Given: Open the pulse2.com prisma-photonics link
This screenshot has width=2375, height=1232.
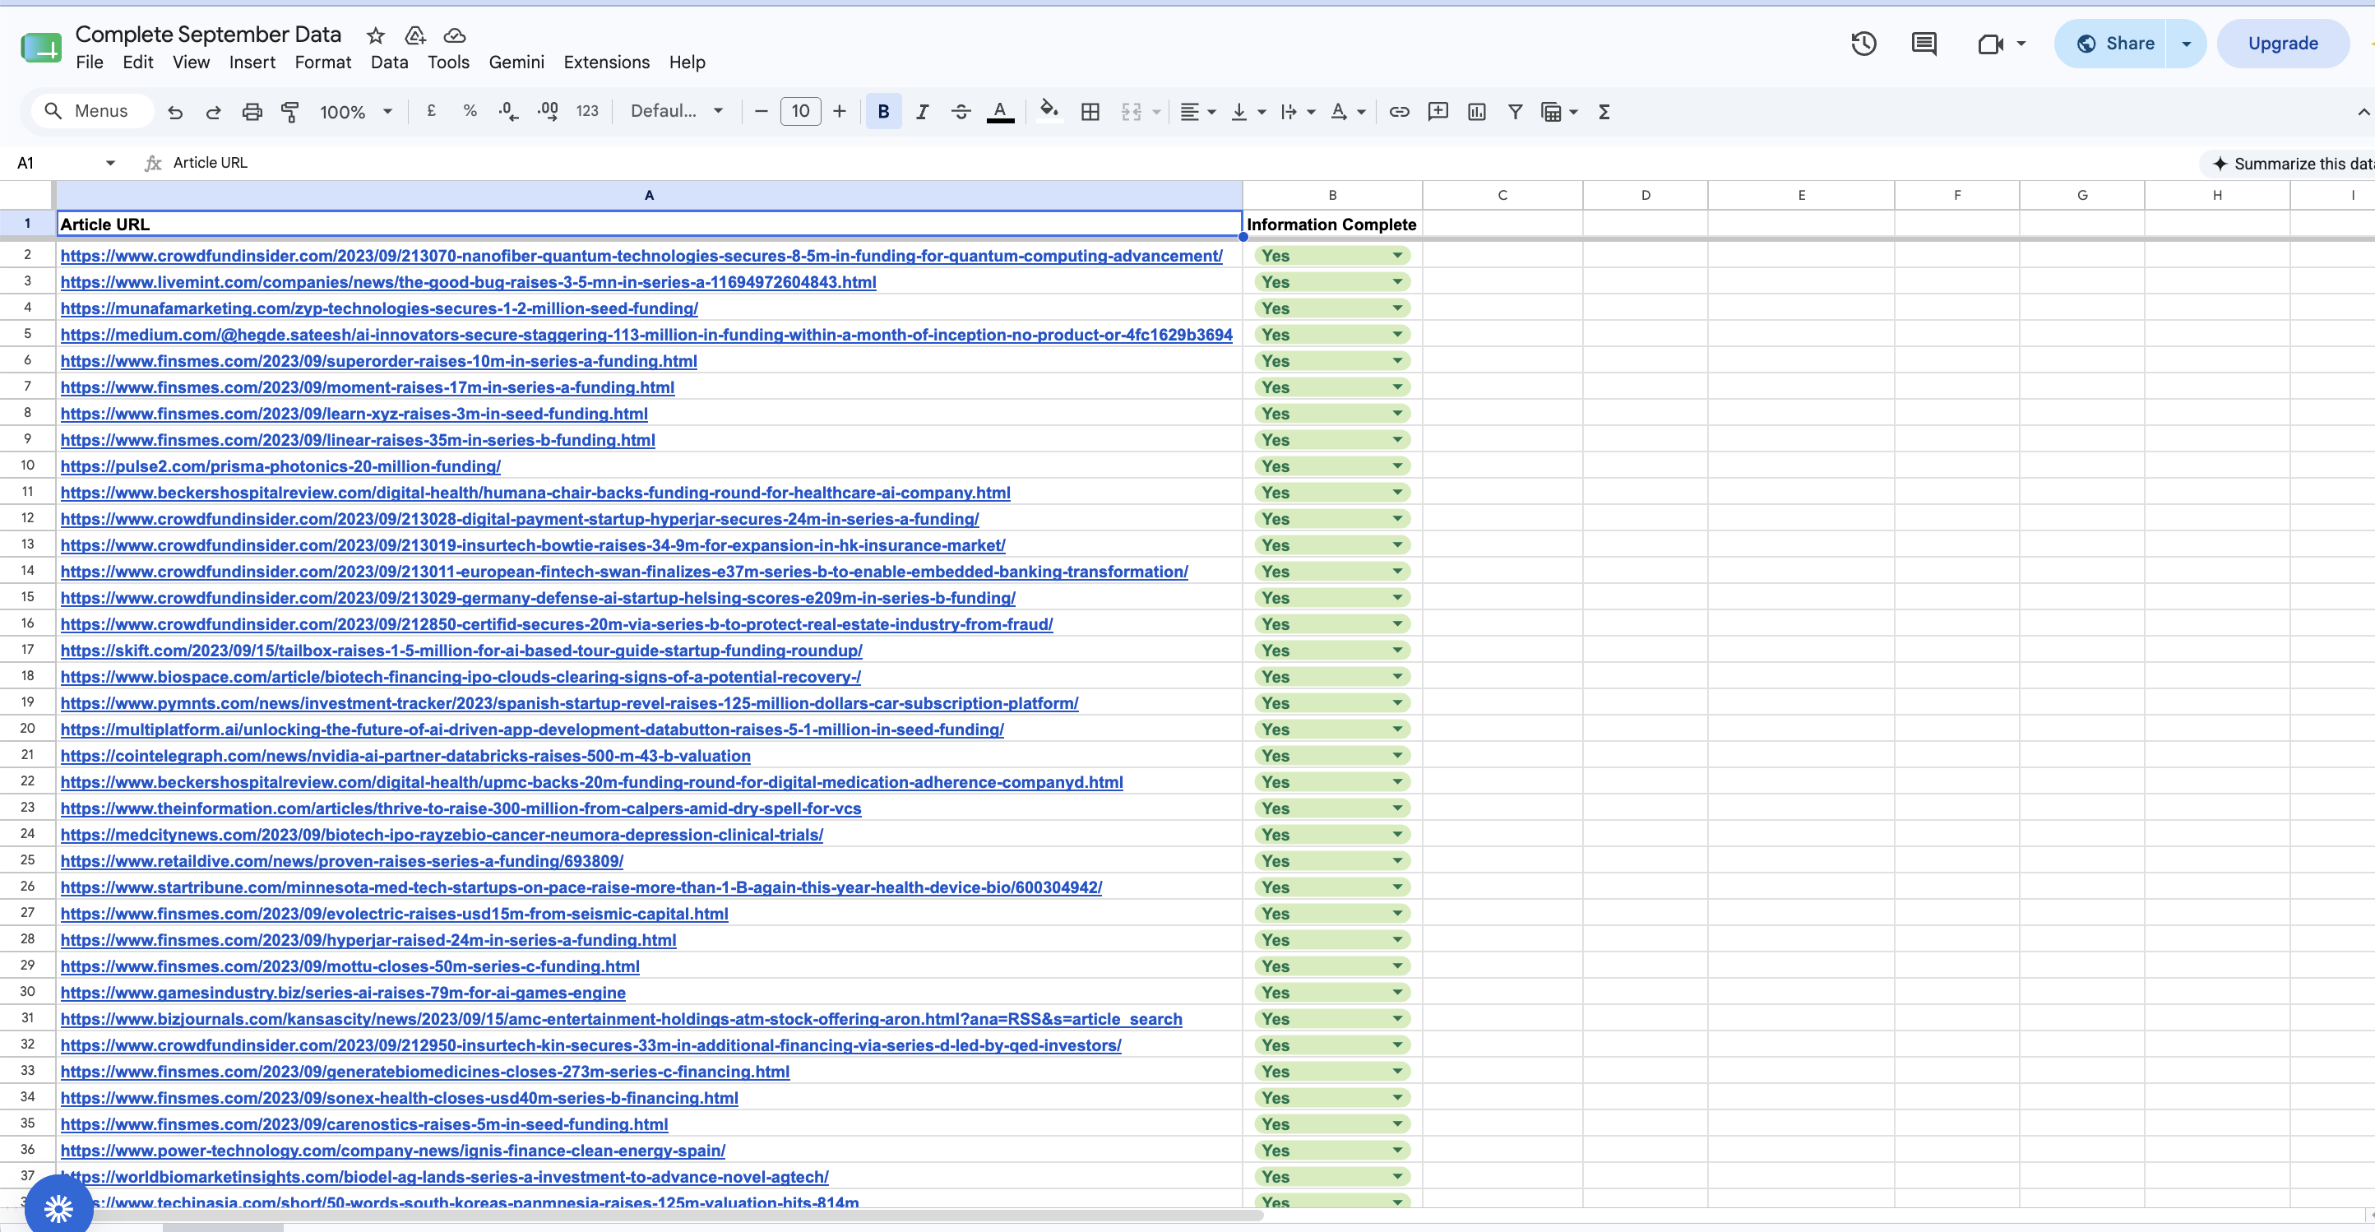Looking at the screenshot, I should tap(280, 465).
